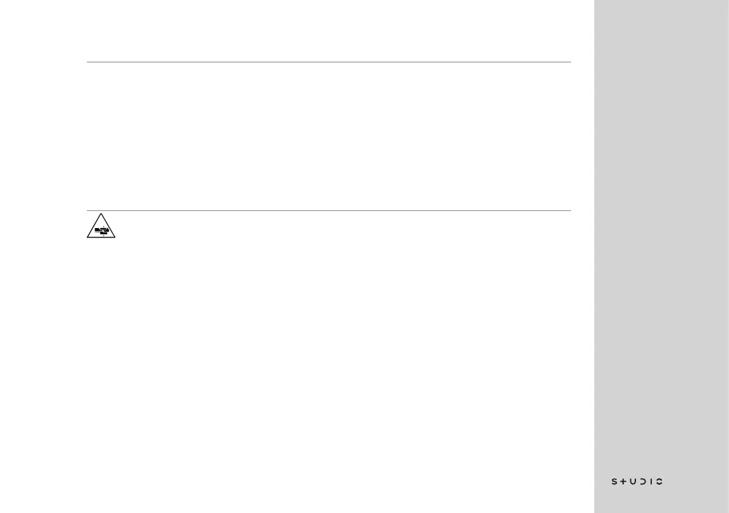Click the split letter O in the STUDIO logo
The width and height of the screenshot is (729, 513).
[659, 482]
